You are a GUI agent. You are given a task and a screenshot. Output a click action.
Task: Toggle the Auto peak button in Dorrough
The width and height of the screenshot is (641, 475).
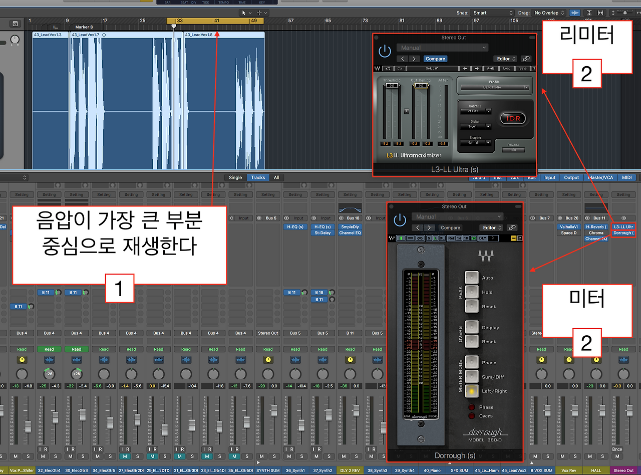pos(472,278)
